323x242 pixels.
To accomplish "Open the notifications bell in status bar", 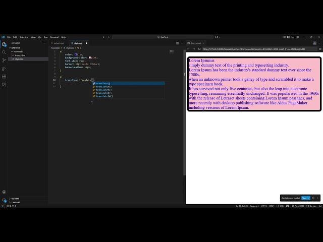I will [320, 206].
